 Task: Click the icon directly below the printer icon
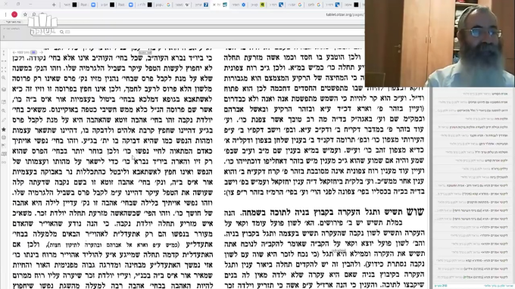click(x=4, y=146)
